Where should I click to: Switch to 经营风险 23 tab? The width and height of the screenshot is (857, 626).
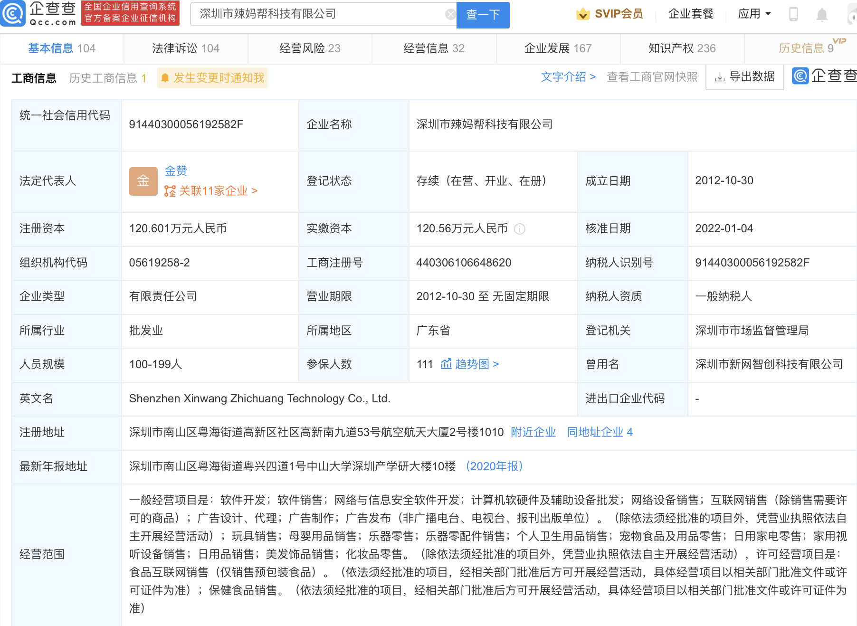(310, 48)
